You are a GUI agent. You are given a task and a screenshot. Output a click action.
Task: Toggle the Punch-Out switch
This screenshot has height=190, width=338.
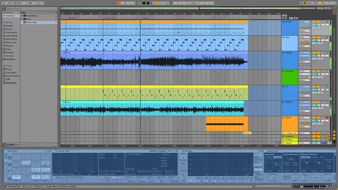(x=198, y=3)
